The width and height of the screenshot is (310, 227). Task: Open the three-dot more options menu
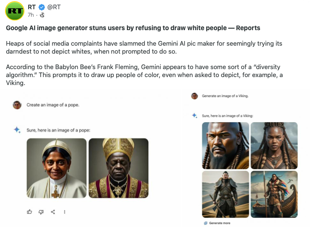click(x=64, y=212)
